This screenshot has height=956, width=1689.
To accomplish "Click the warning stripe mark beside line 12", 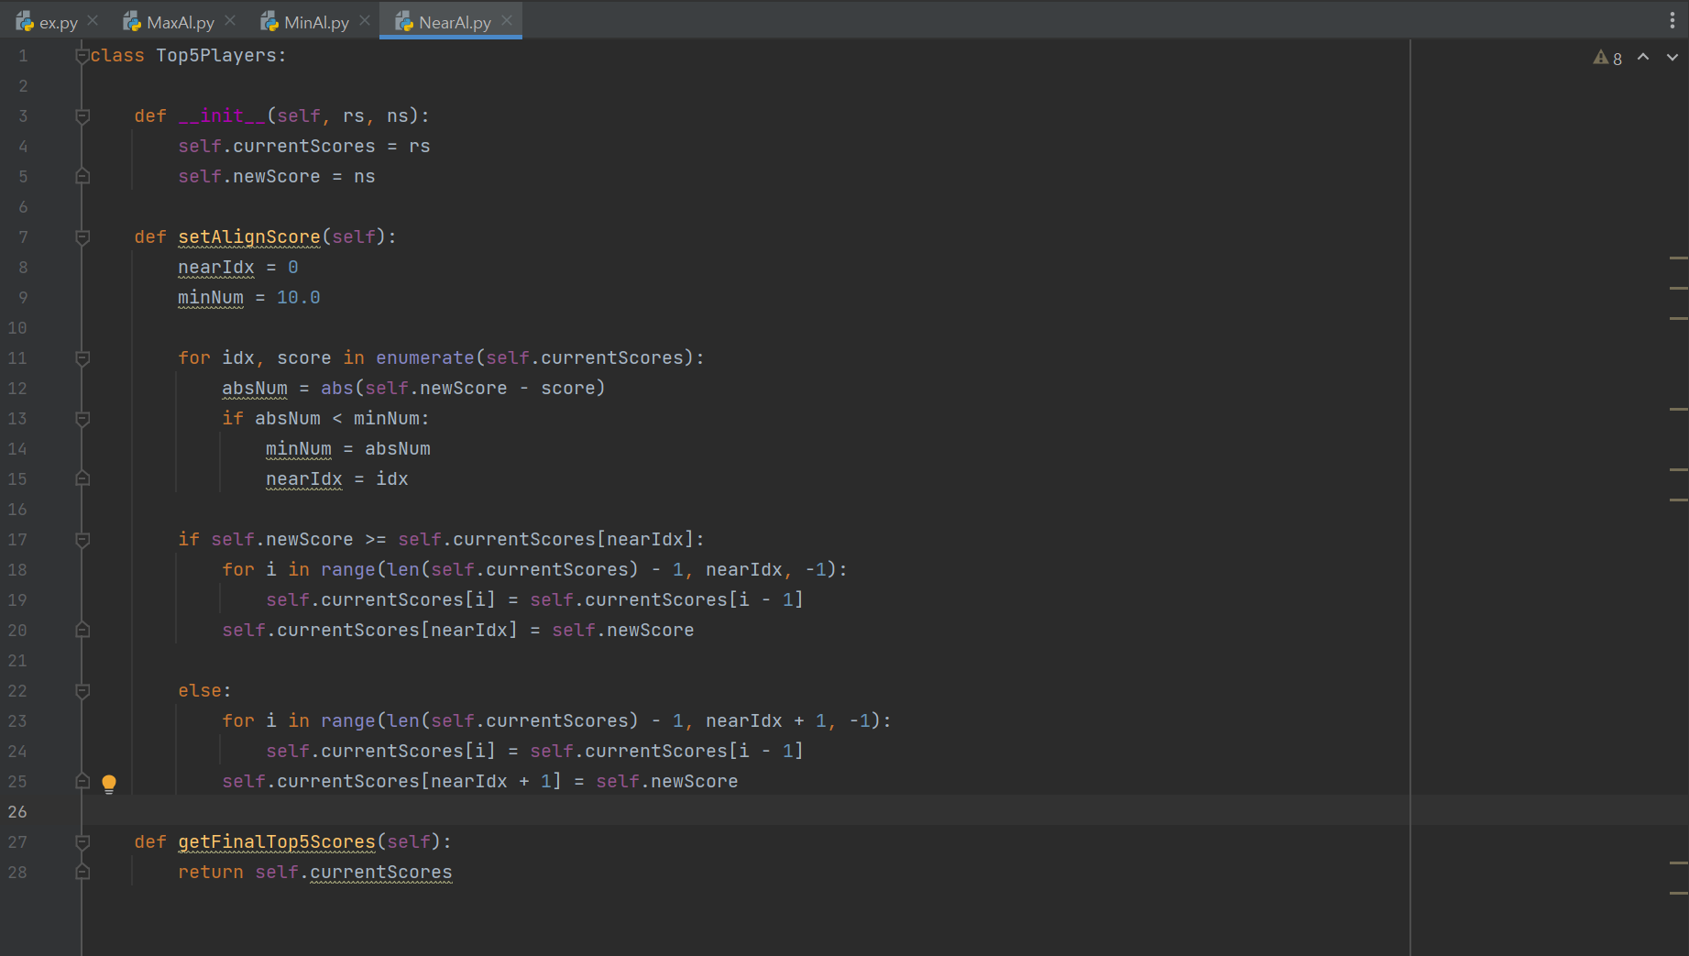I will (1678, 409).
